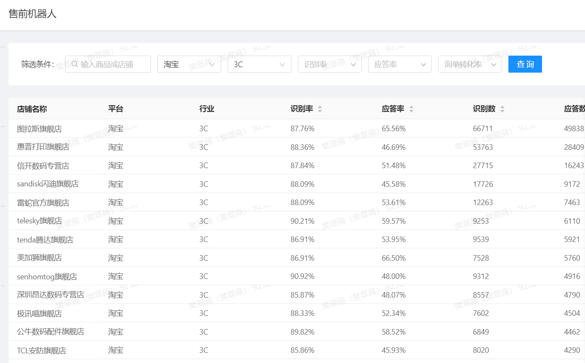Click the search magnifier icon in filter box

pyautogui.click(x=74, y=64)
